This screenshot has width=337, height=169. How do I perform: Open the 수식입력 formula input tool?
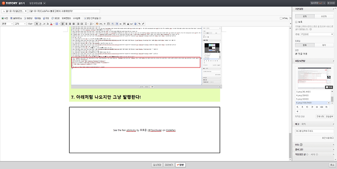[76, 18]
